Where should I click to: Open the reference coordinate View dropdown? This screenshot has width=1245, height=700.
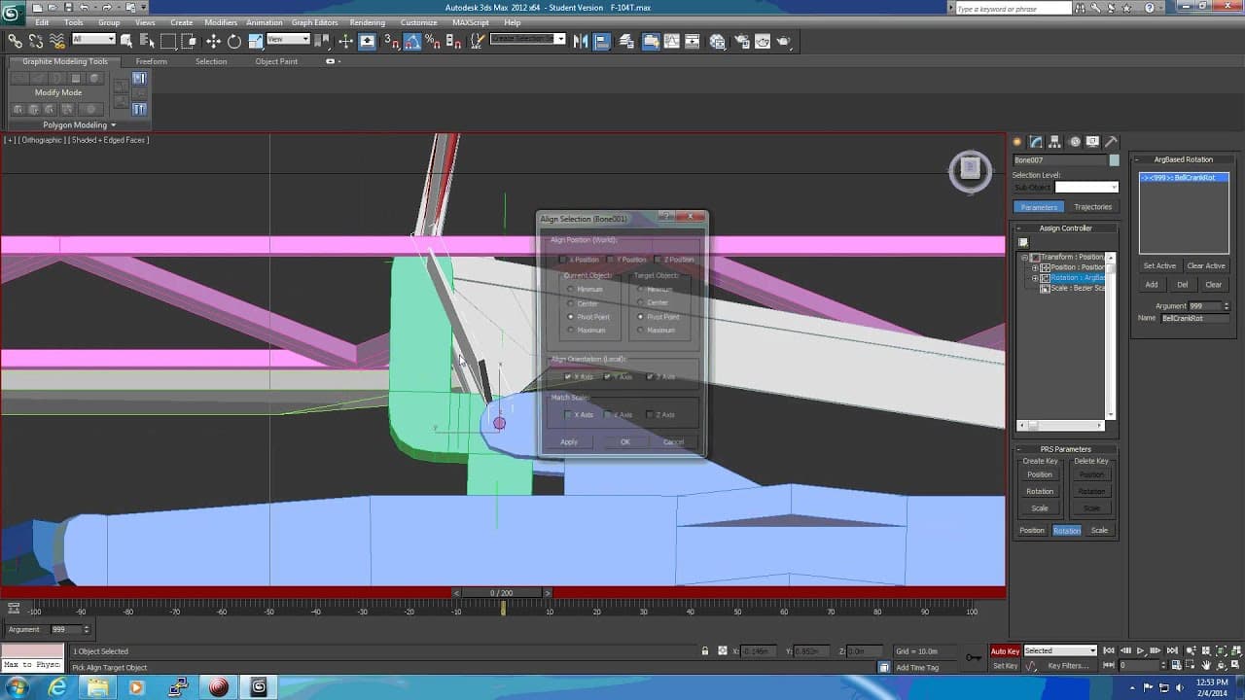click(288, 40)
